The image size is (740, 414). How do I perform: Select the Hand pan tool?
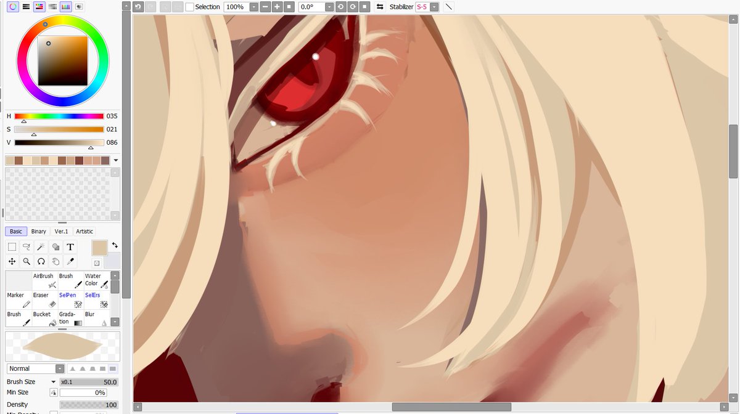pos(55,261)
